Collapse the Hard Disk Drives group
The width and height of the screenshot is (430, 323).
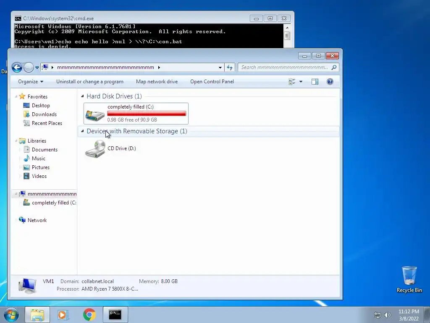(x=82, y=96)
